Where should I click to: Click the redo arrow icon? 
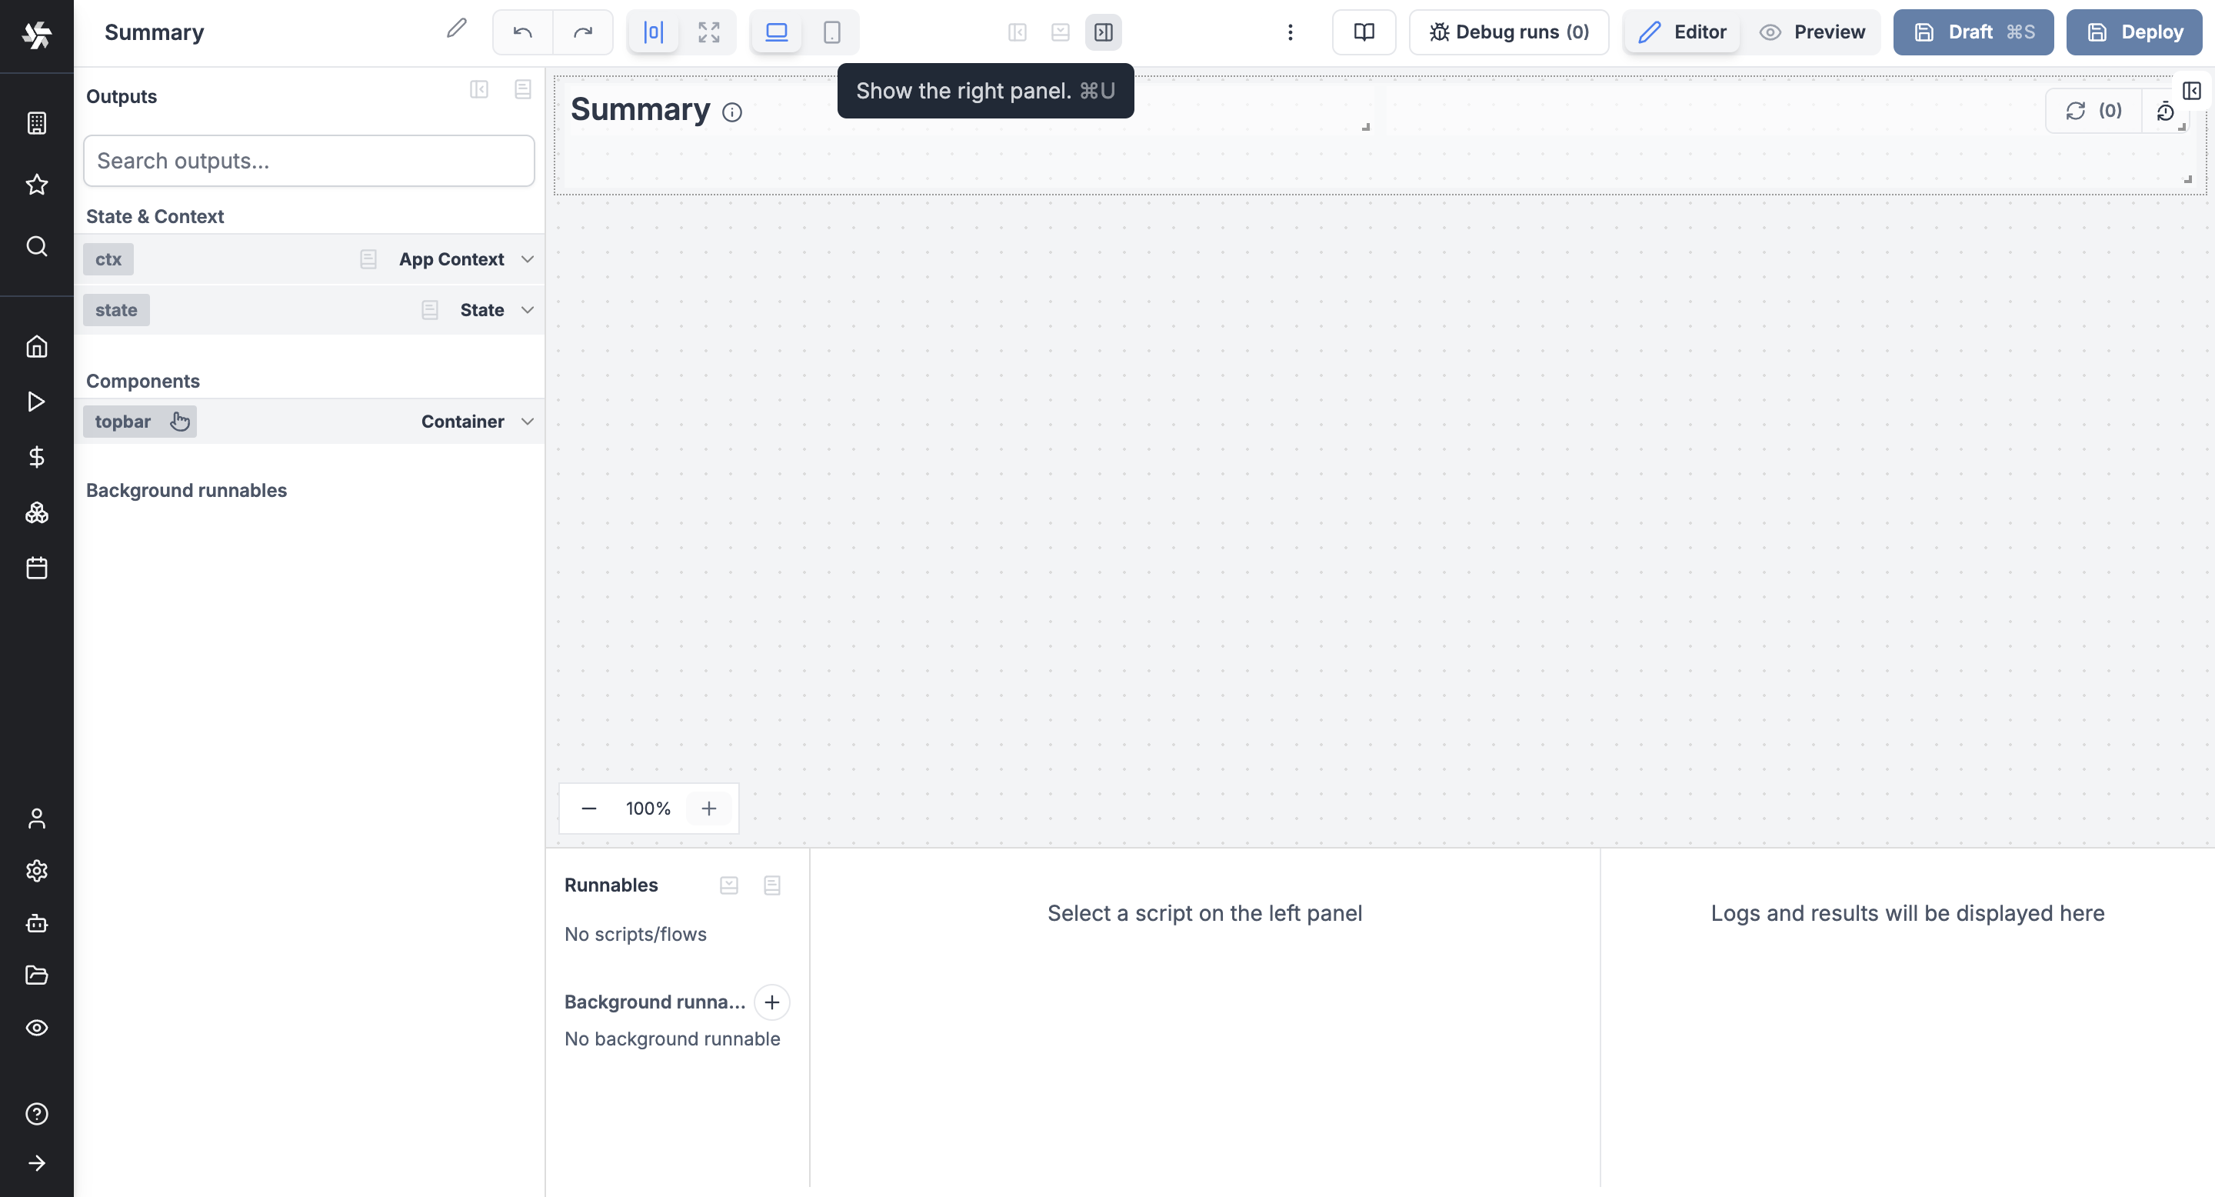click(581, 32)
